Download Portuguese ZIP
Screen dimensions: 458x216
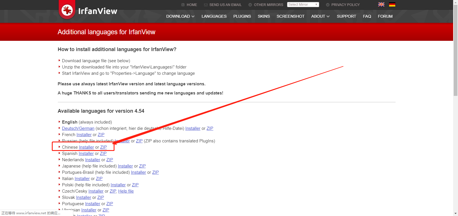click(110, 204)
